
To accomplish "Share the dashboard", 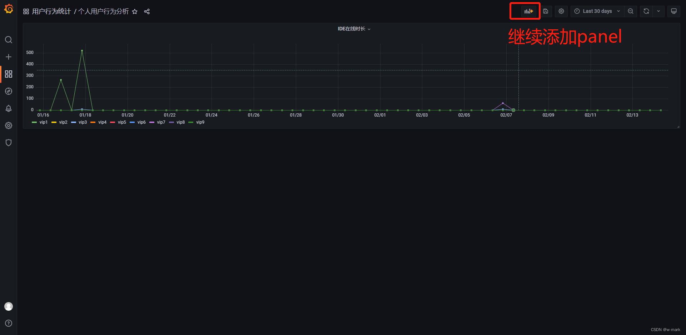I will tap(147, 11).
